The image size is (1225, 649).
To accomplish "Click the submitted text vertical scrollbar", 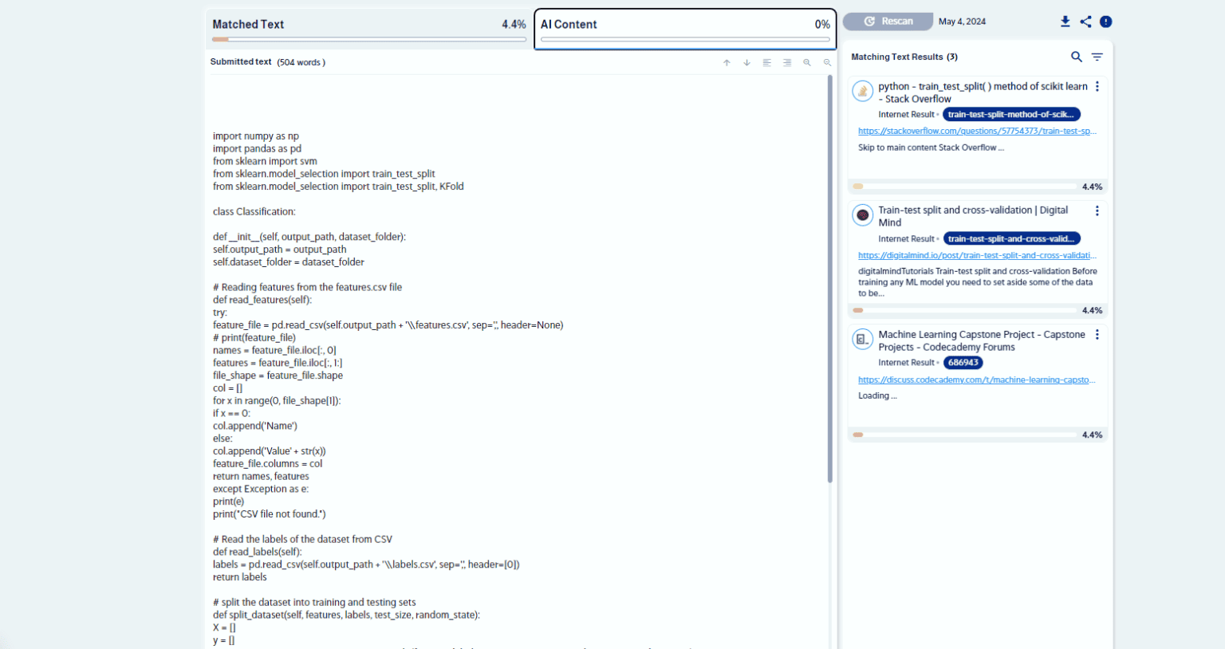I will point(829,279).
